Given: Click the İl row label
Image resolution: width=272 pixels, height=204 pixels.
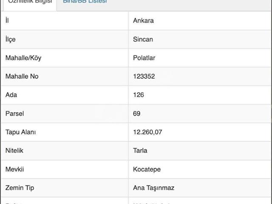Looking at the screenshot, I should (x=7, y=21).
